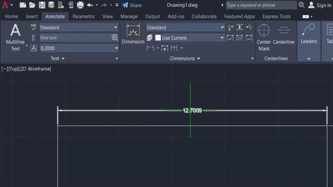333x187 pixels.
Task: Click the Find text input field
Action: pos(75,38)
